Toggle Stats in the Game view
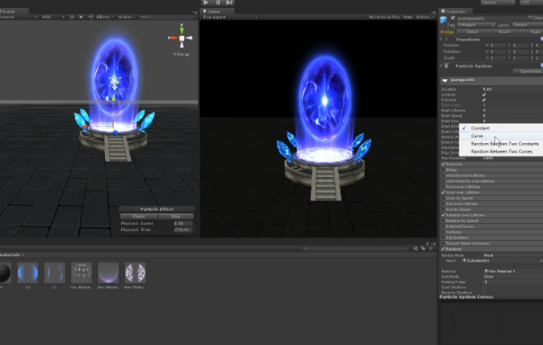543x345 pixels. click(x=408, y=17)
